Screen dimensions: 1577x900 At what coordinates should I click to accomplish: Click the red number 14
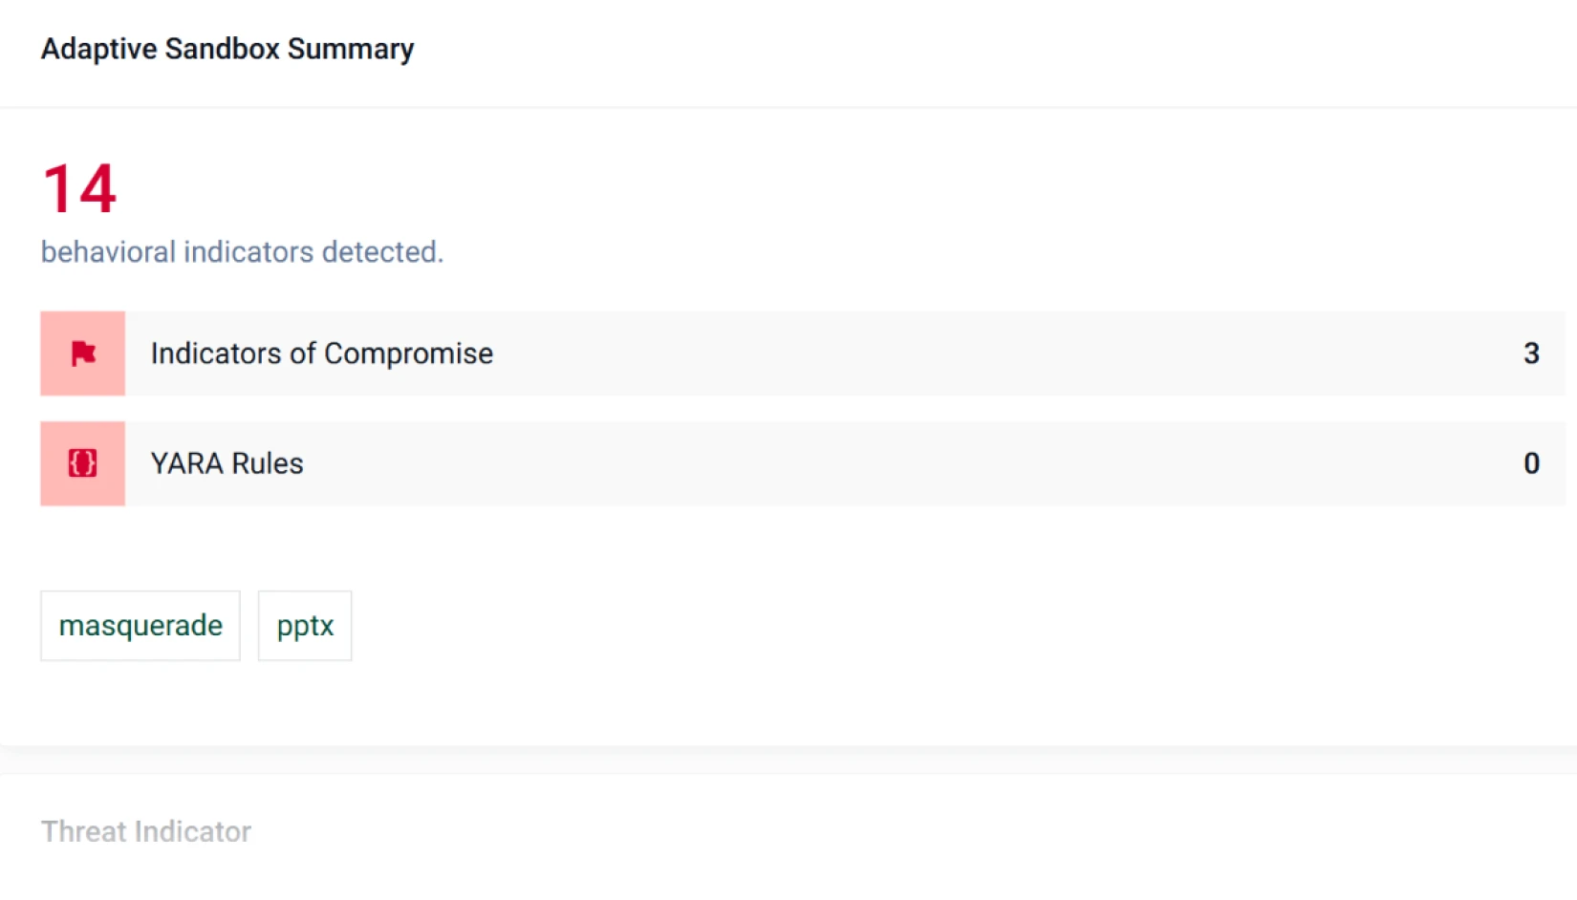tap(80, 188)
